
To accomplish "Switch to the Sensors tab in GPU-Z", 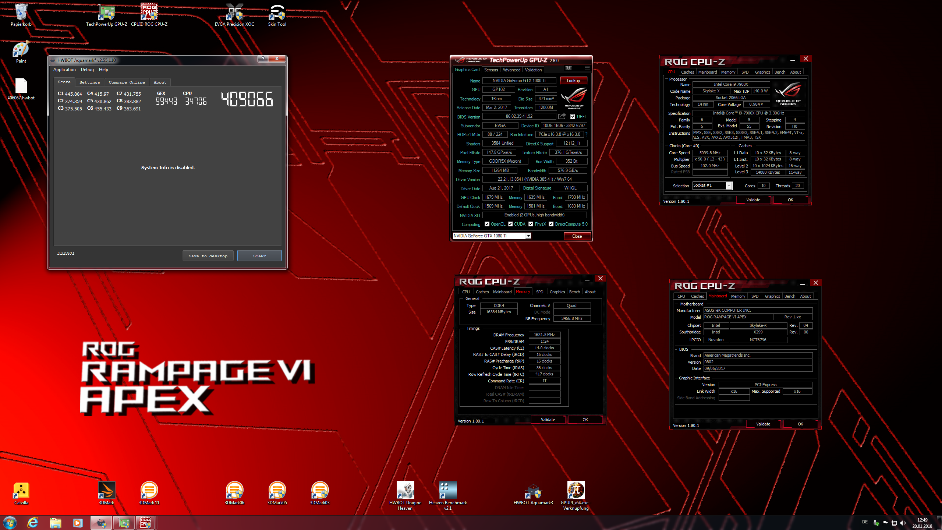I will (491, 70).
